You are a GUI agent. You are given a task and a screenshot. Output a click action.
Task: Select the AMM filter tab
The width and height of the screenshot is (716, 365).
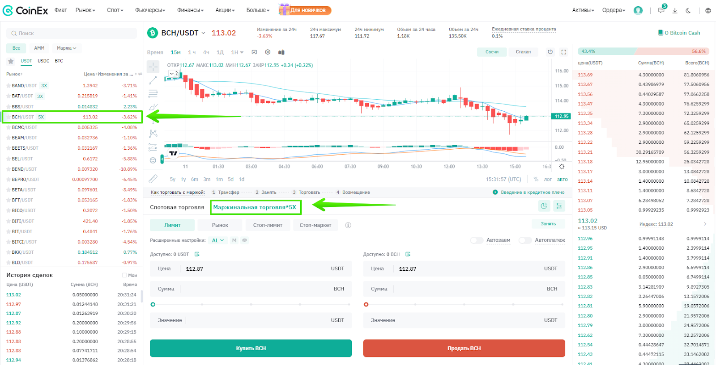pos(39,48)
